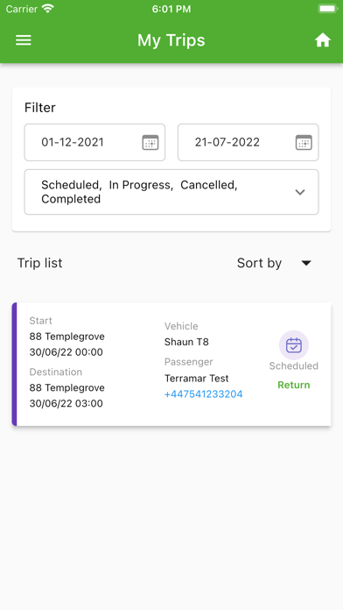
Task: Open calendar picker for end date 21-07-2022
Action: (304, 142)
